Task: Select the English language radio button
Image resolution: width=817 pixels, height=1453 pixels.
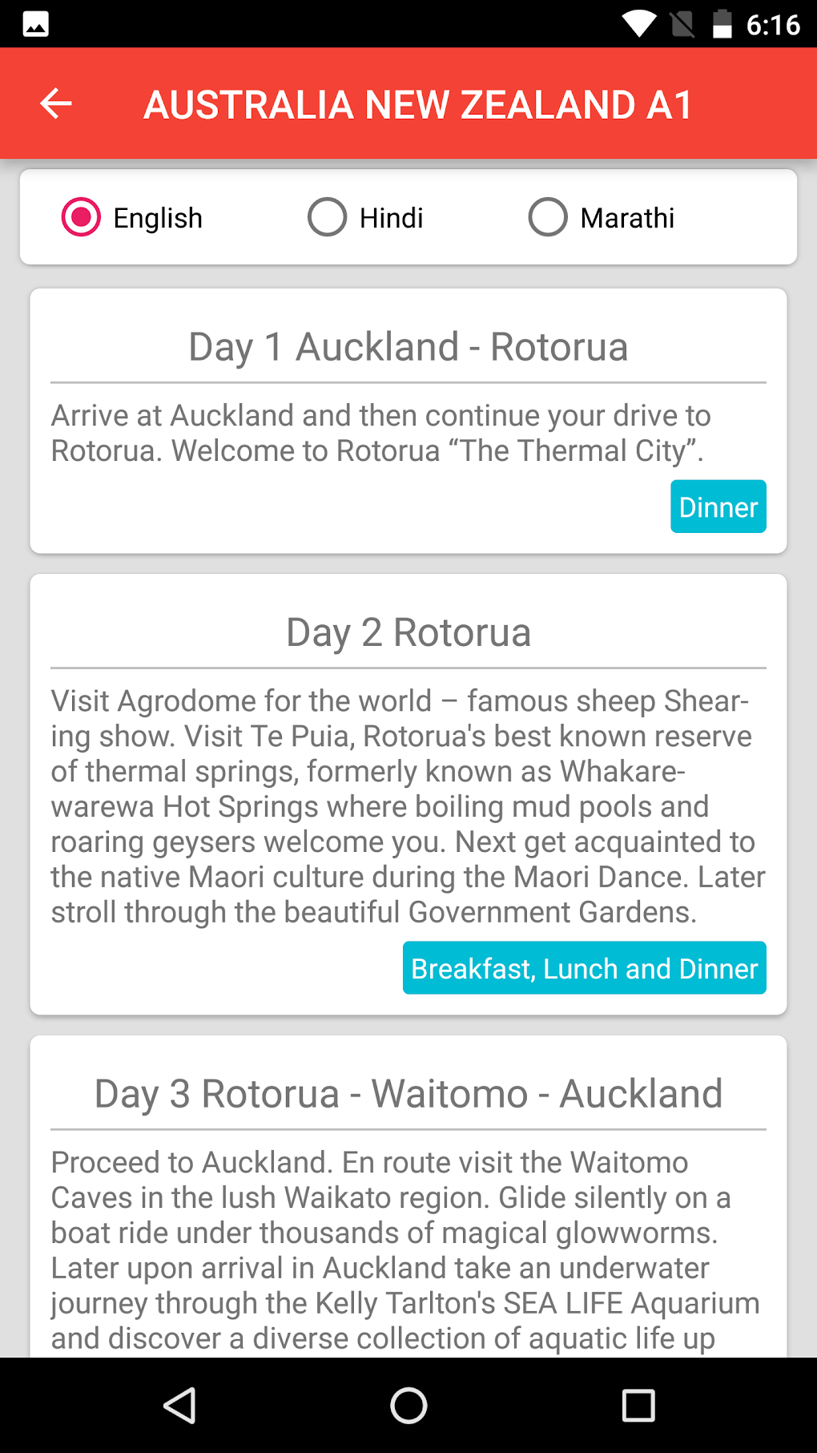Action: pos(82,217)
